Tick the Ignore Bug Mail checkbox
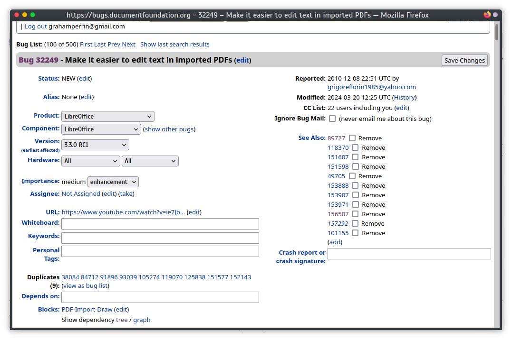The width and height of the screenshot is (512, 340). click(x=332, y=119)
